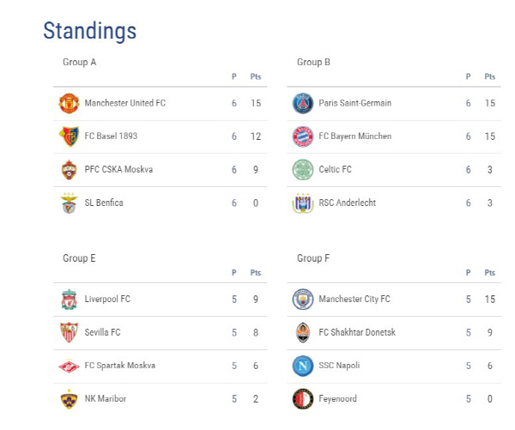Click the Manchester City FC crest
The height and width of the screenshot is (430, 515).
click(303, 300)
